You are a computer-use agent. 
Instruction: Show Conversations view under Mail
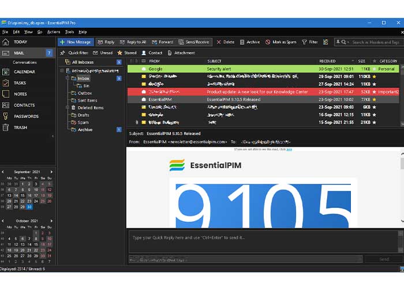pyautogui.click(x=25, y=62)
